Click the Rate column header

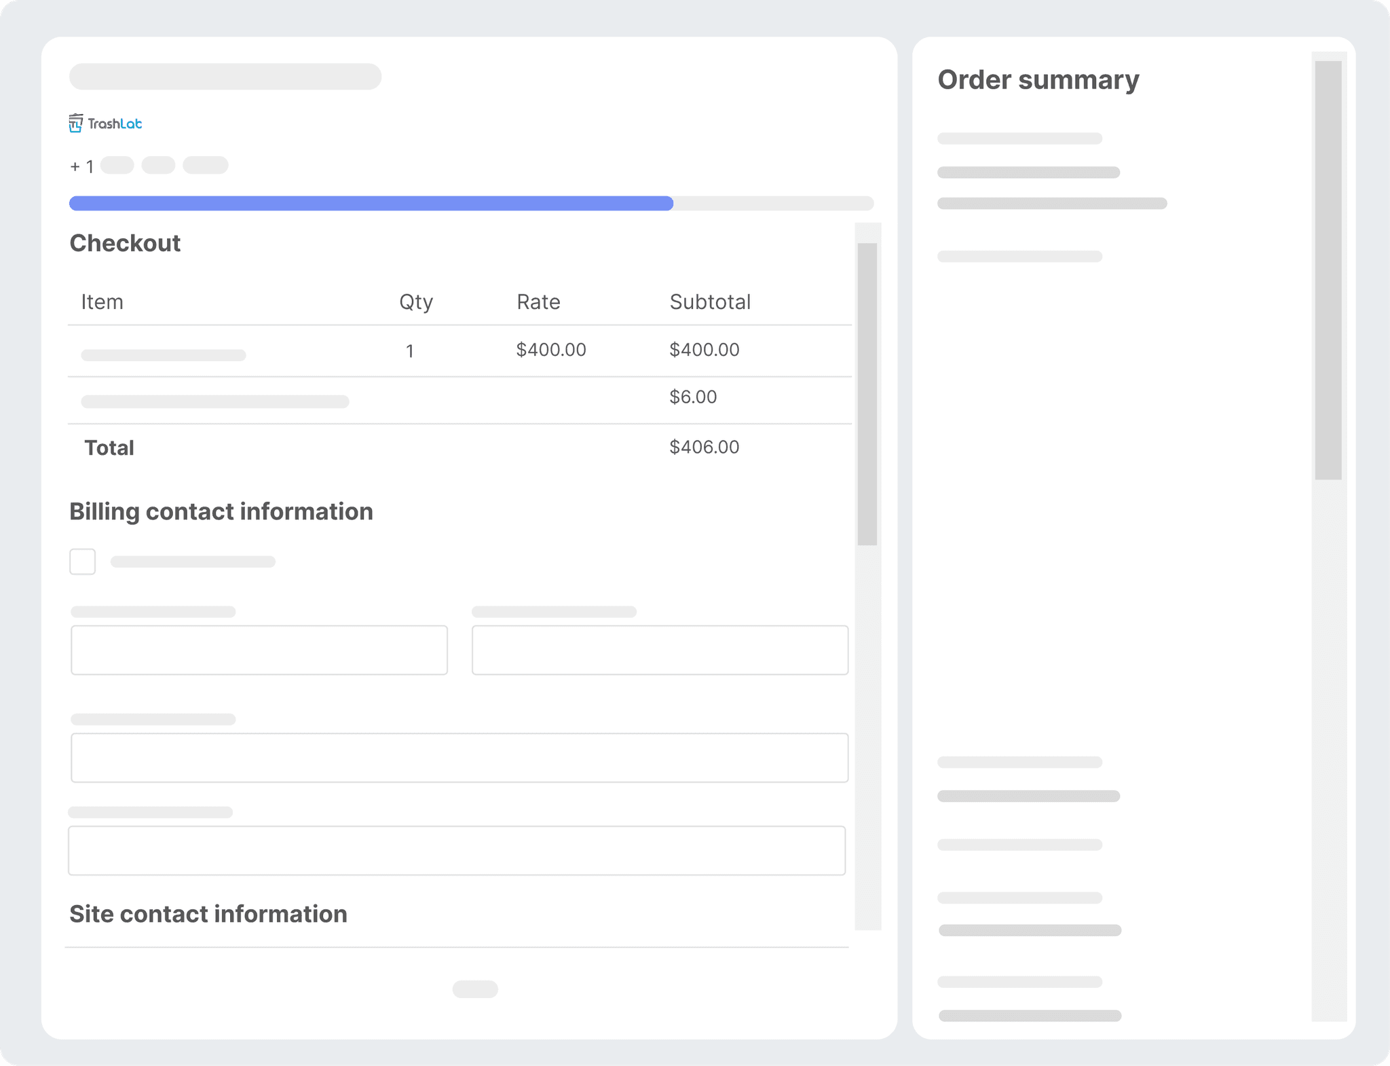coord(538,302)
